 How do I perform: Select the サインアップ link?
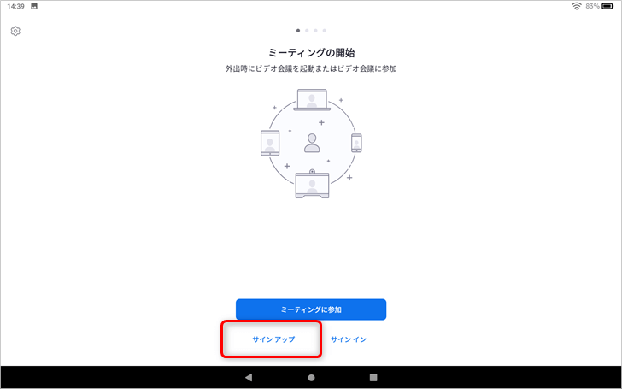(x=273, y=339)
